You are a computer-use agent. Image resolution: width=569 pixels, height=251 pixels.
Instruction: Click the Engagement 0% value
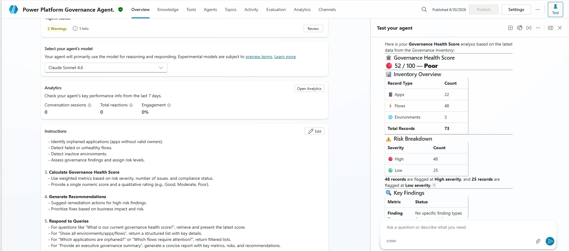[145, 112]
